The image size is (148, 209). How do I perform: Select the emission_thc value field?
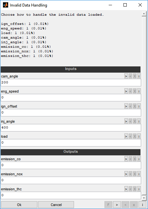(71, 195)
